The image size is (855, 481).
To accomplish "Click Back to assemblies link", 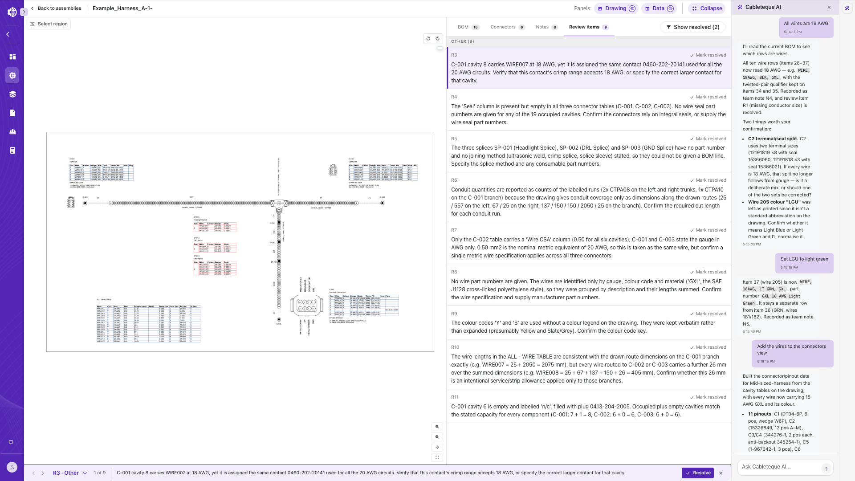I will (56, 8).
